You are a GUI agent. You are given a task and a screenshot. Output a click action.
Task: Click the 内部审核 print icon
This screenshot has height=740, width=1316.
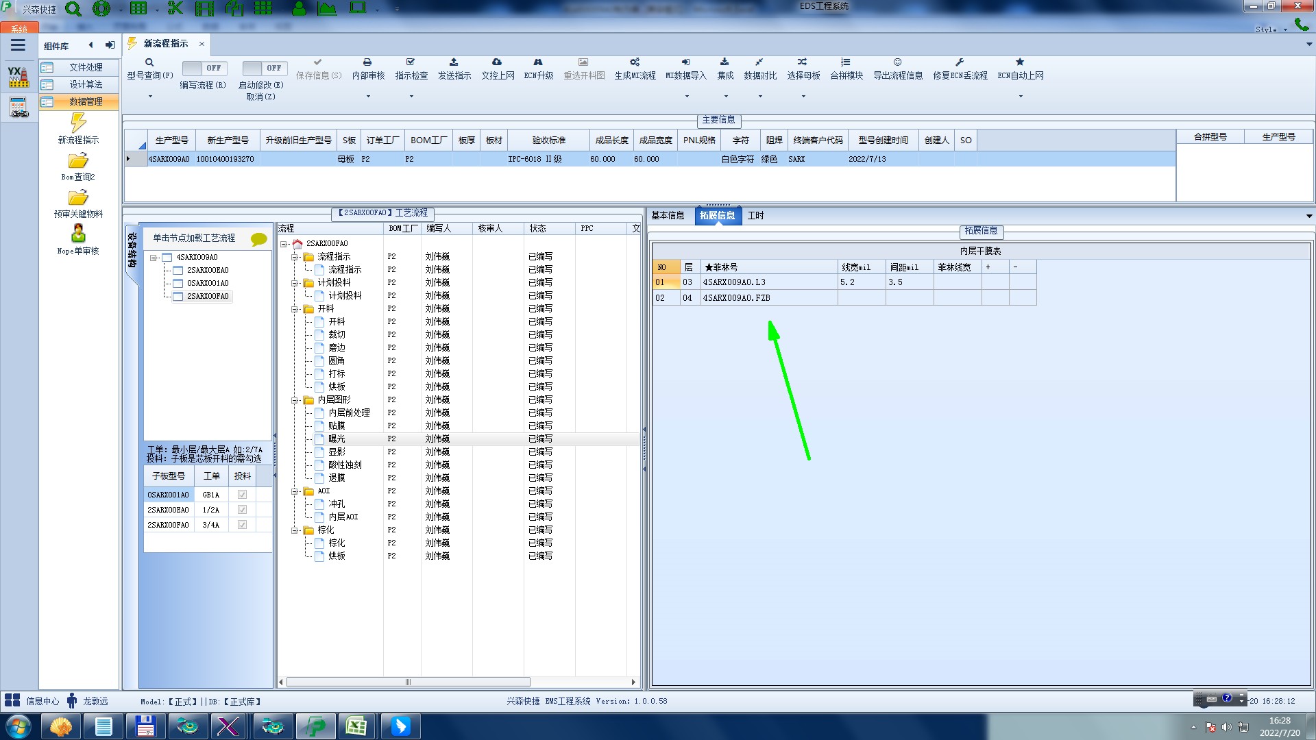click(x=367, y=62)
